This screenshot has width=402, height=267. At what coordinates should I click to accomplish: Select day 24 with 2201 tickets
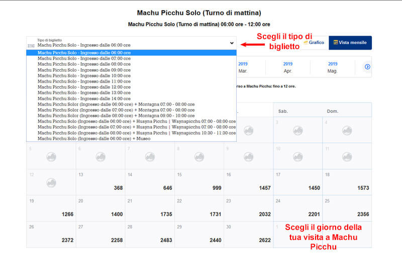click(x=298, y=208)
